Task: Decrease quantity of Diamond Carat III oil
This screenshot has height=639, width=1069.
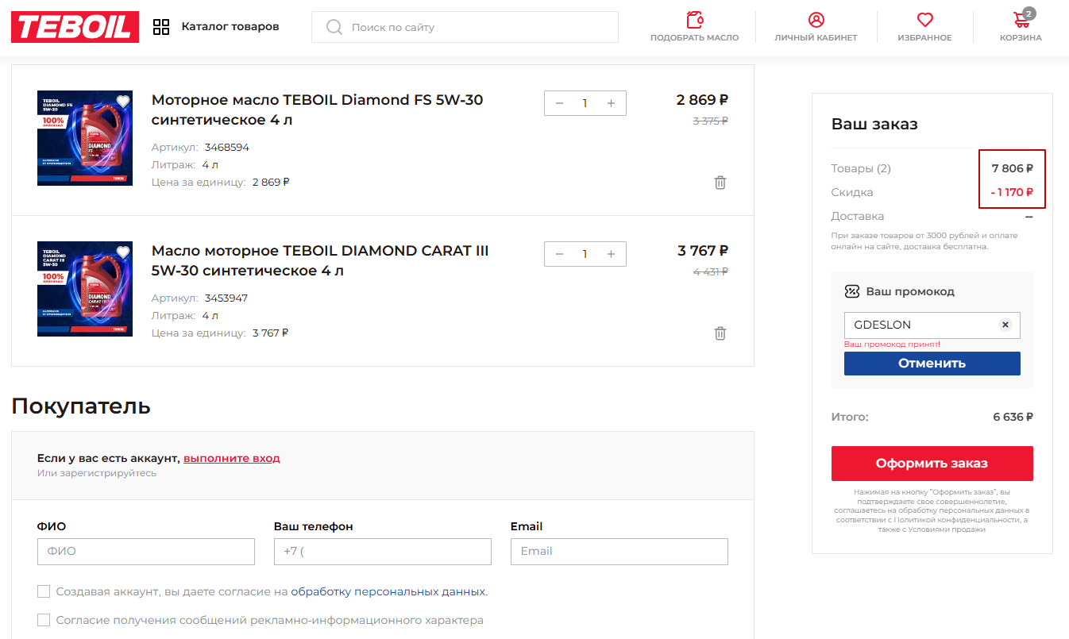Action: coord(559,254)
